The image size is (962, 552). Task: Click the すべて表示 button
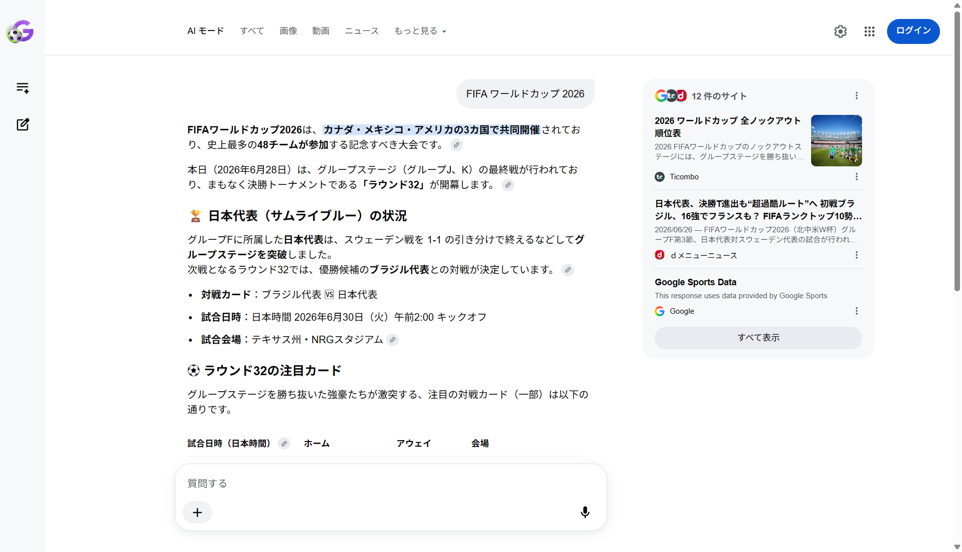[x=758, y=338]
